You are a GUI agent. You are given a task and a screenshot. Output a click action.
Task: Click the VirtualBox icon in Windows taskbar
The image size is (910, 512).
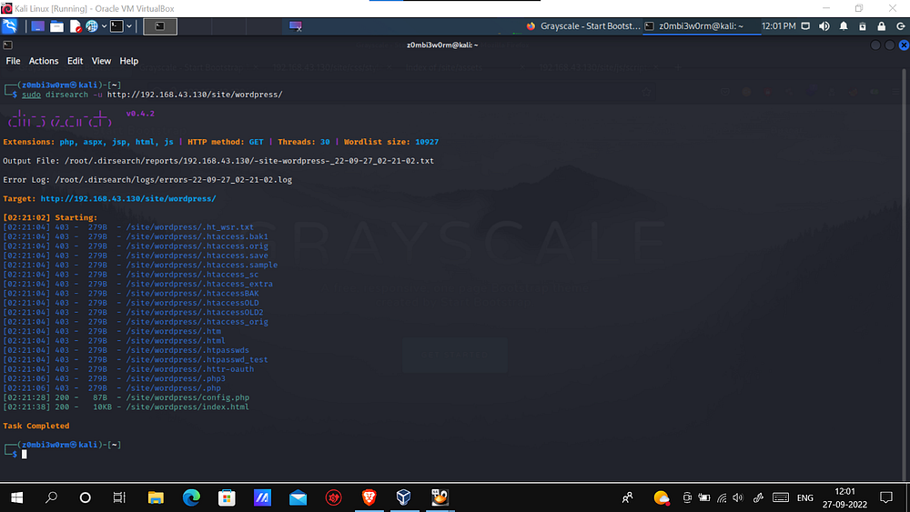pos(404,497)
